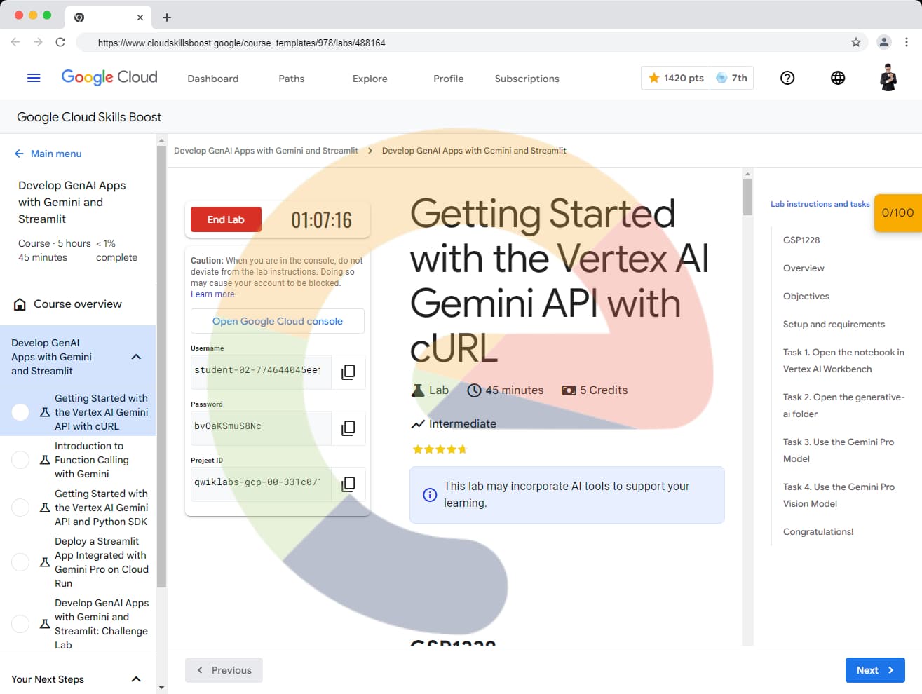The image size is (922, 694).
Task: Jump to Task 3 Use Gemini Pro Model
Action: 839,450
